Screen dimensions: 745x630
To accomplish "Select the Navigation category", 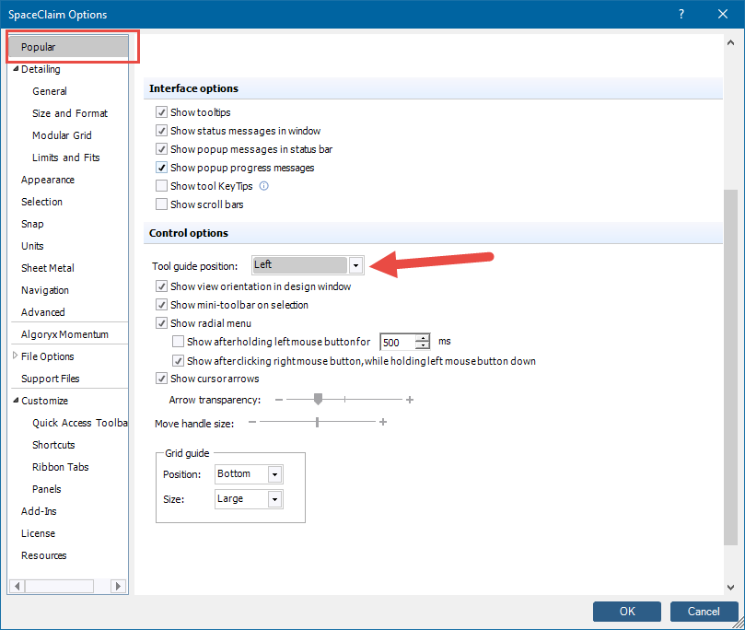I will [44, 290].
